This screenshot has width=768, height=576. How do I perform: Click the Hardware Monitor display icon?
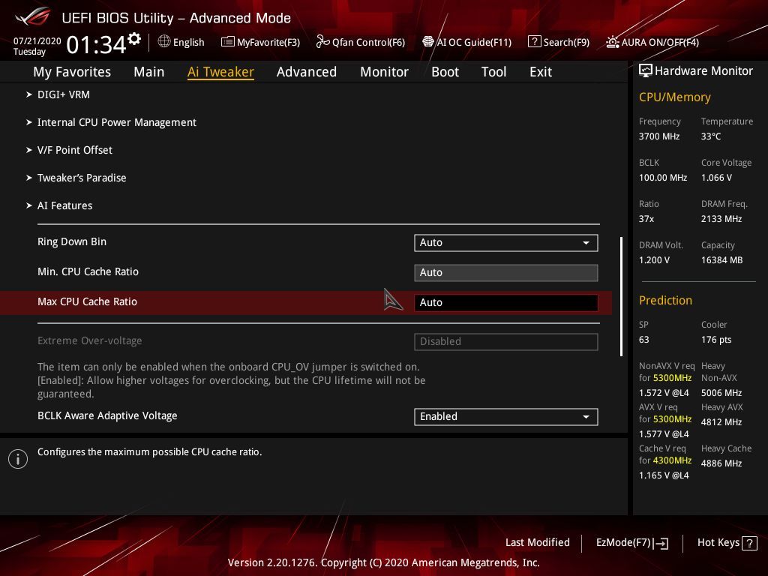[646, 71]
